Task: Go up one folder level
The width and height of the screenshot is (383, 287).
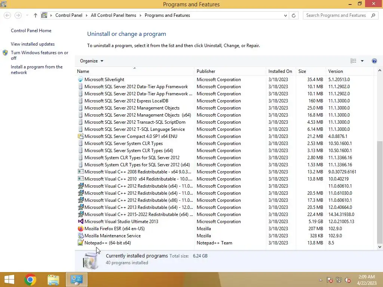Action: tap(36, 15)
